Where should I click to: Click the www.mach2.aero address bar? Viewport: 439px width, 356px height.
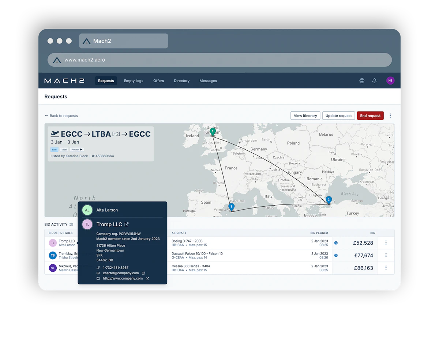(x=219, y=60)
